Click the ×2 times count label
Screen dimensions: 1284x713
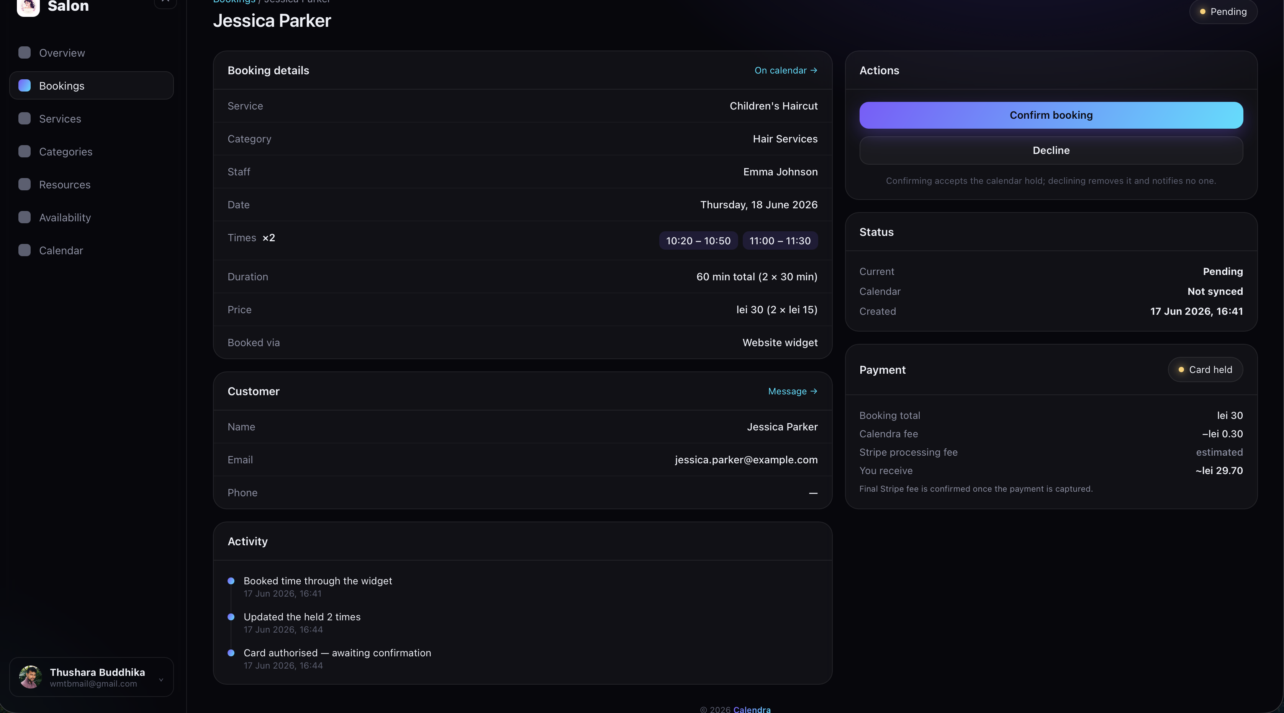(269, 238)
